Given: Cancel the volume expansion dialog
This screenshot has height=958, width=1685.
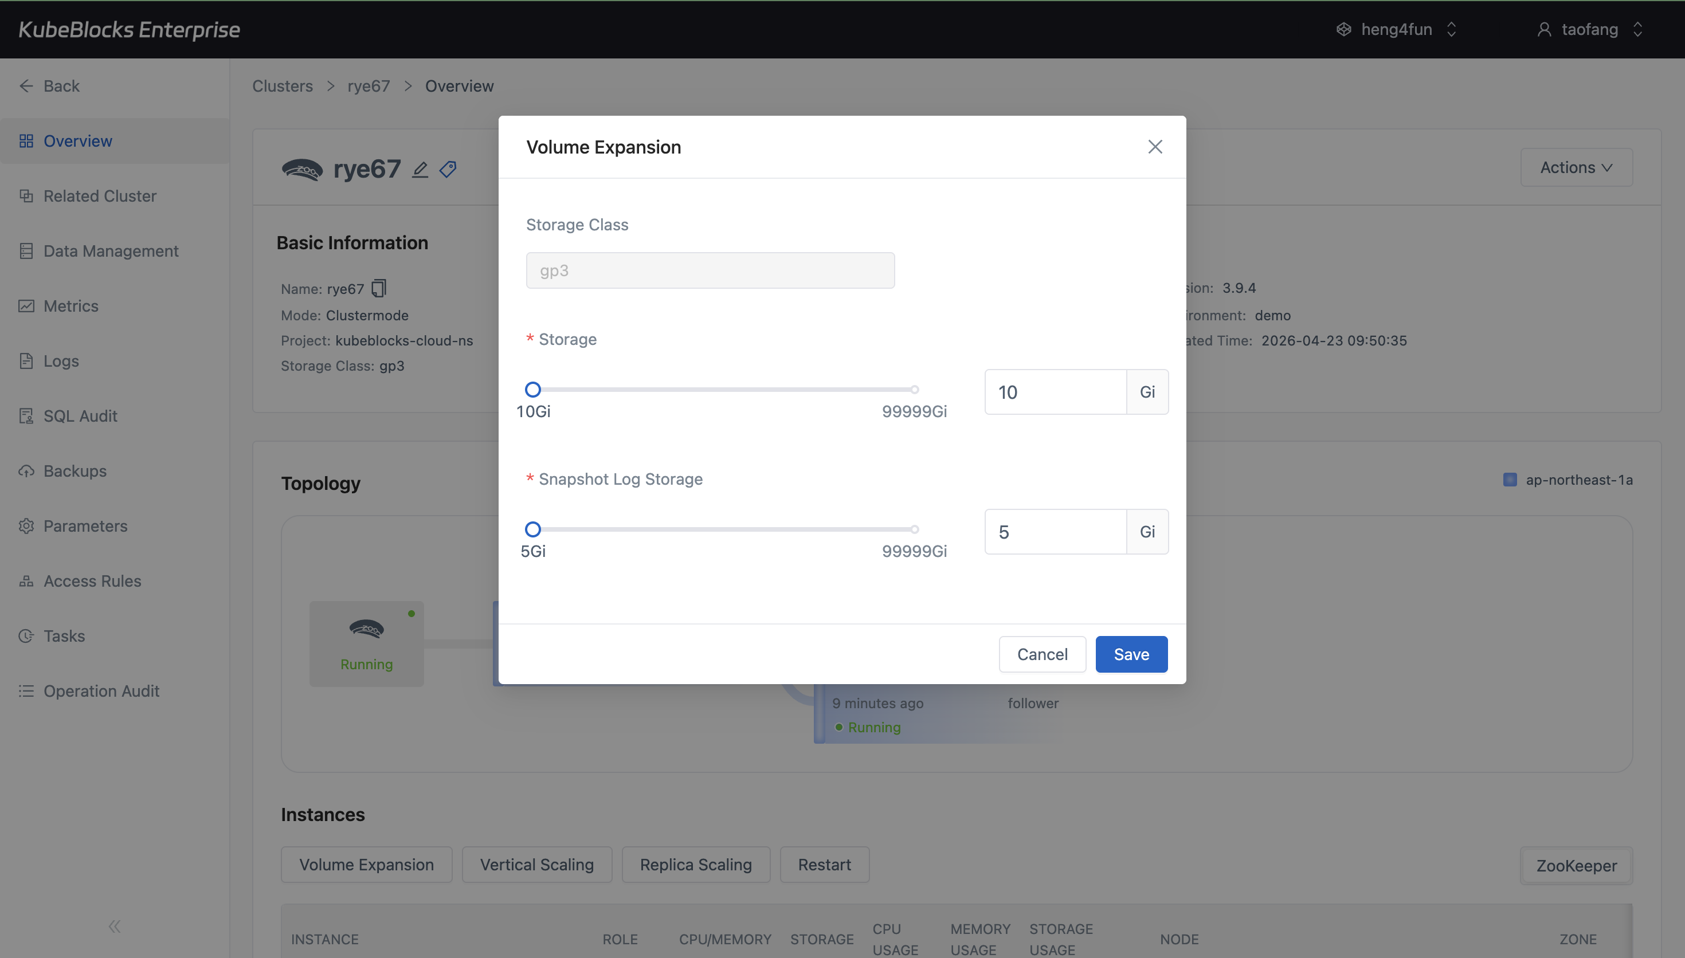Looking at the screenshot, I should tap(1042, 654).
